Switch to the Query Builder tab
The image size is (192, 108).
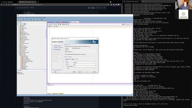coord(56,26)
